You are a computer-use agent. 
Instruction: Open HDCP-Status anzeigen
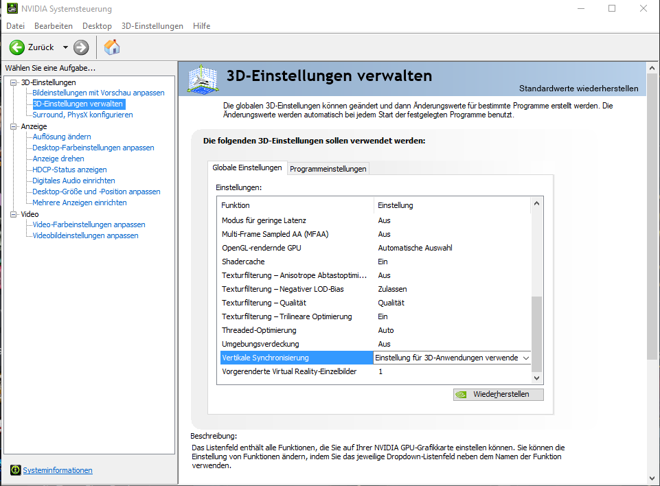(x=70, y=169)
